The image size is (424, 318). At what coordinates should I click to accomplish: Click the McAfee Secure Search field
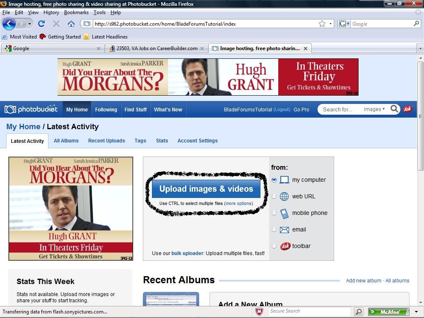(x=309, y=311)
